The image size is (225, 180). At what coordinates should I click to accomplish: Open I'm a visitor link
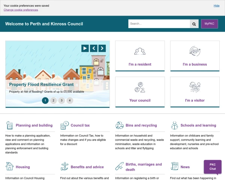[x=195, y=100]
